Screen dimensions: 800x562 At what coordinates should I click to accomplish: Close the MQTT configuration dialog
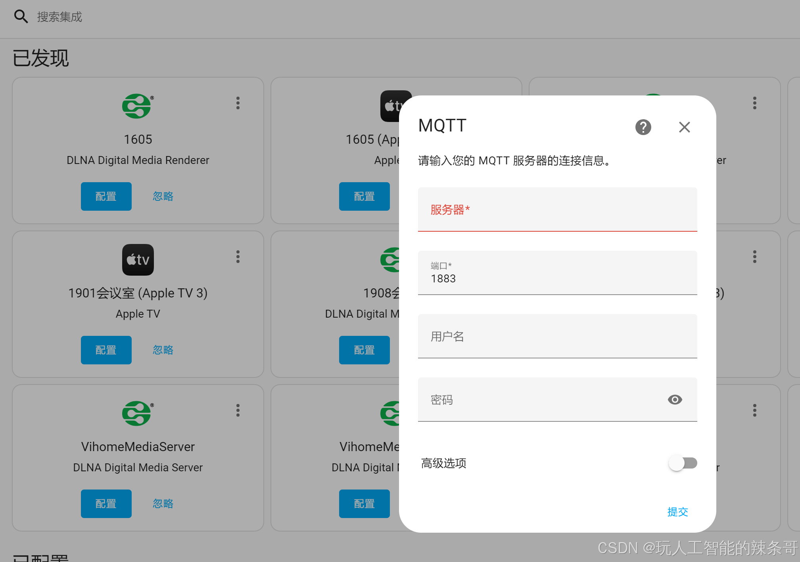(684, 127)
